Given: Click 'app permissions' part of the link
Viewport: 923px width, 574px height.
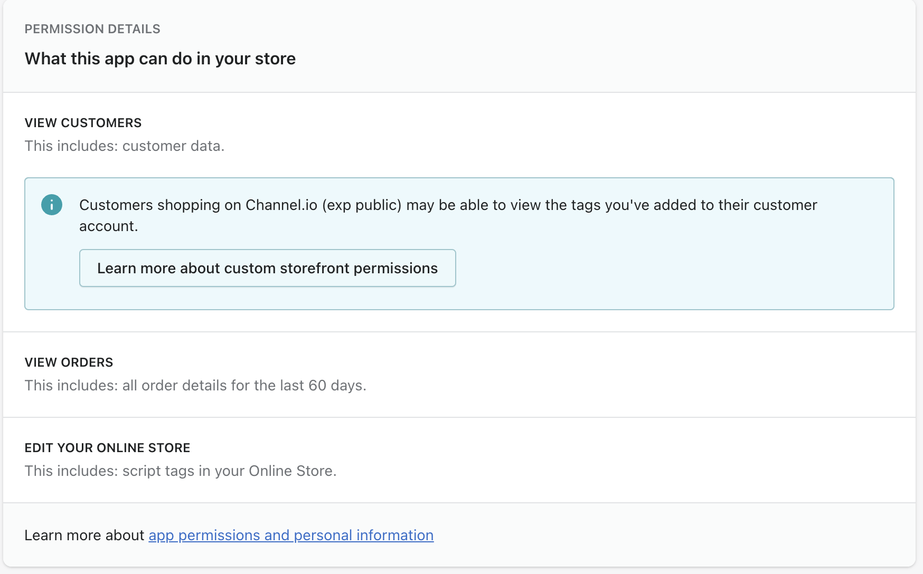Looking at the screenshot, I should (x=205, y=535).
